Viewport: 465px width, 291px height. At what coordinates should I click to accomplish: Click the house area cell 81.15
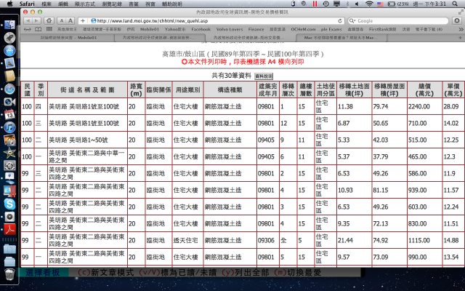click(x=389, y=191)
